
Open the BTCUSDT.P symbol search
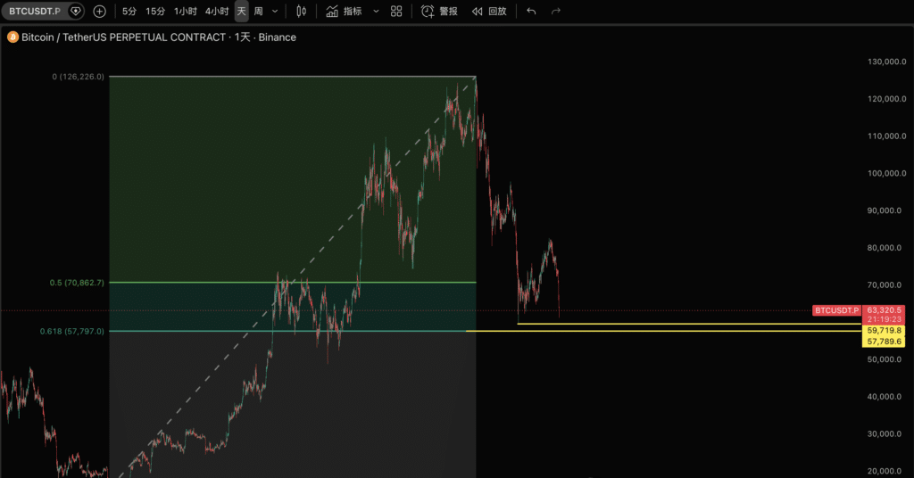coord(35,11)
